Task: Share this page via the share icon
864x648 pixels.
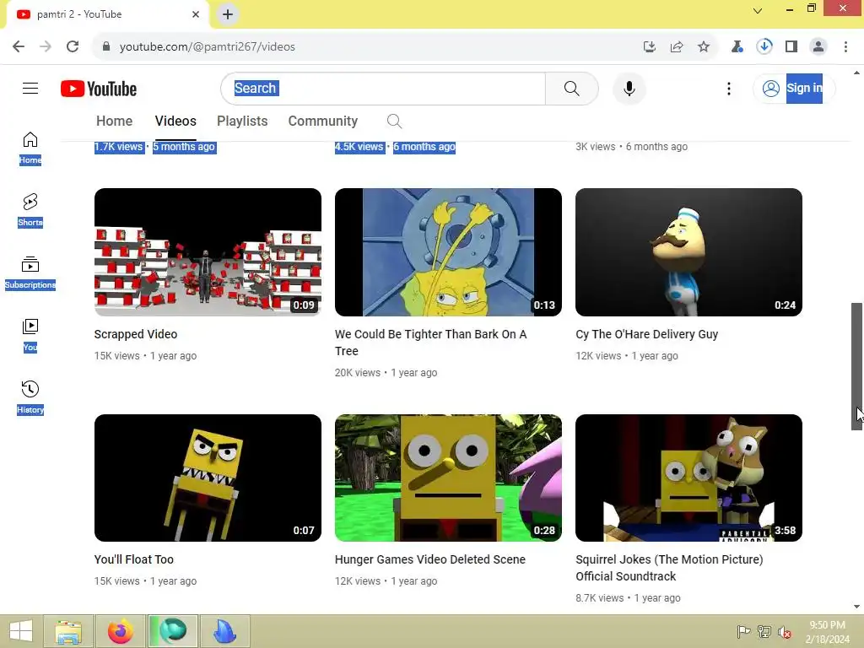Action: point(676,47)
